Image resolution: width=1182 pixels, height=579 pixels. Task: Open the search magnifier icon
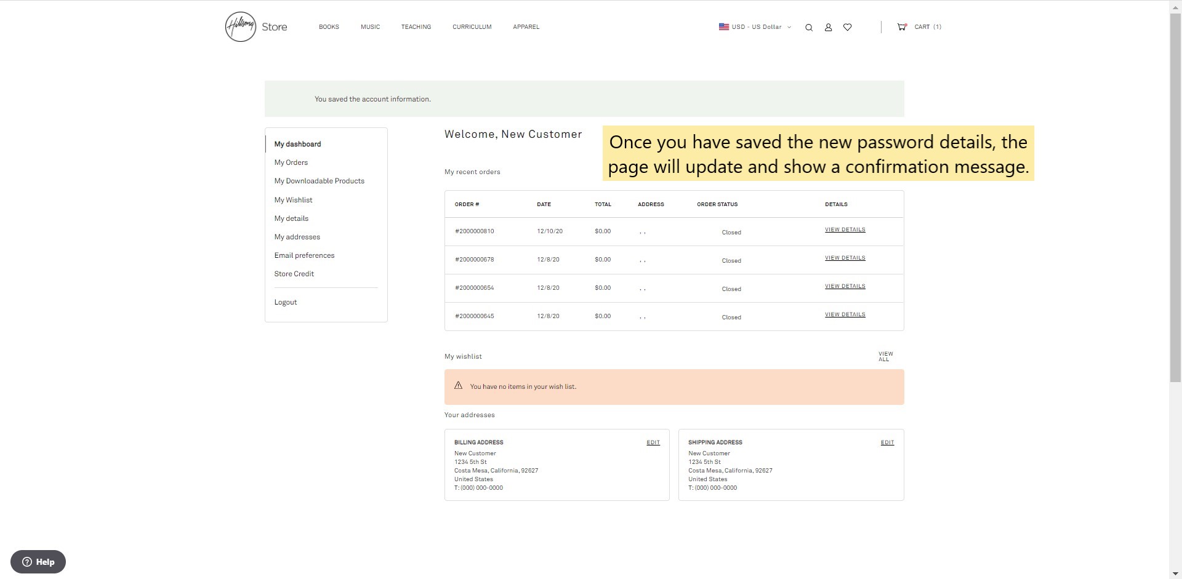pyautogui.click(x=809, y=28)
